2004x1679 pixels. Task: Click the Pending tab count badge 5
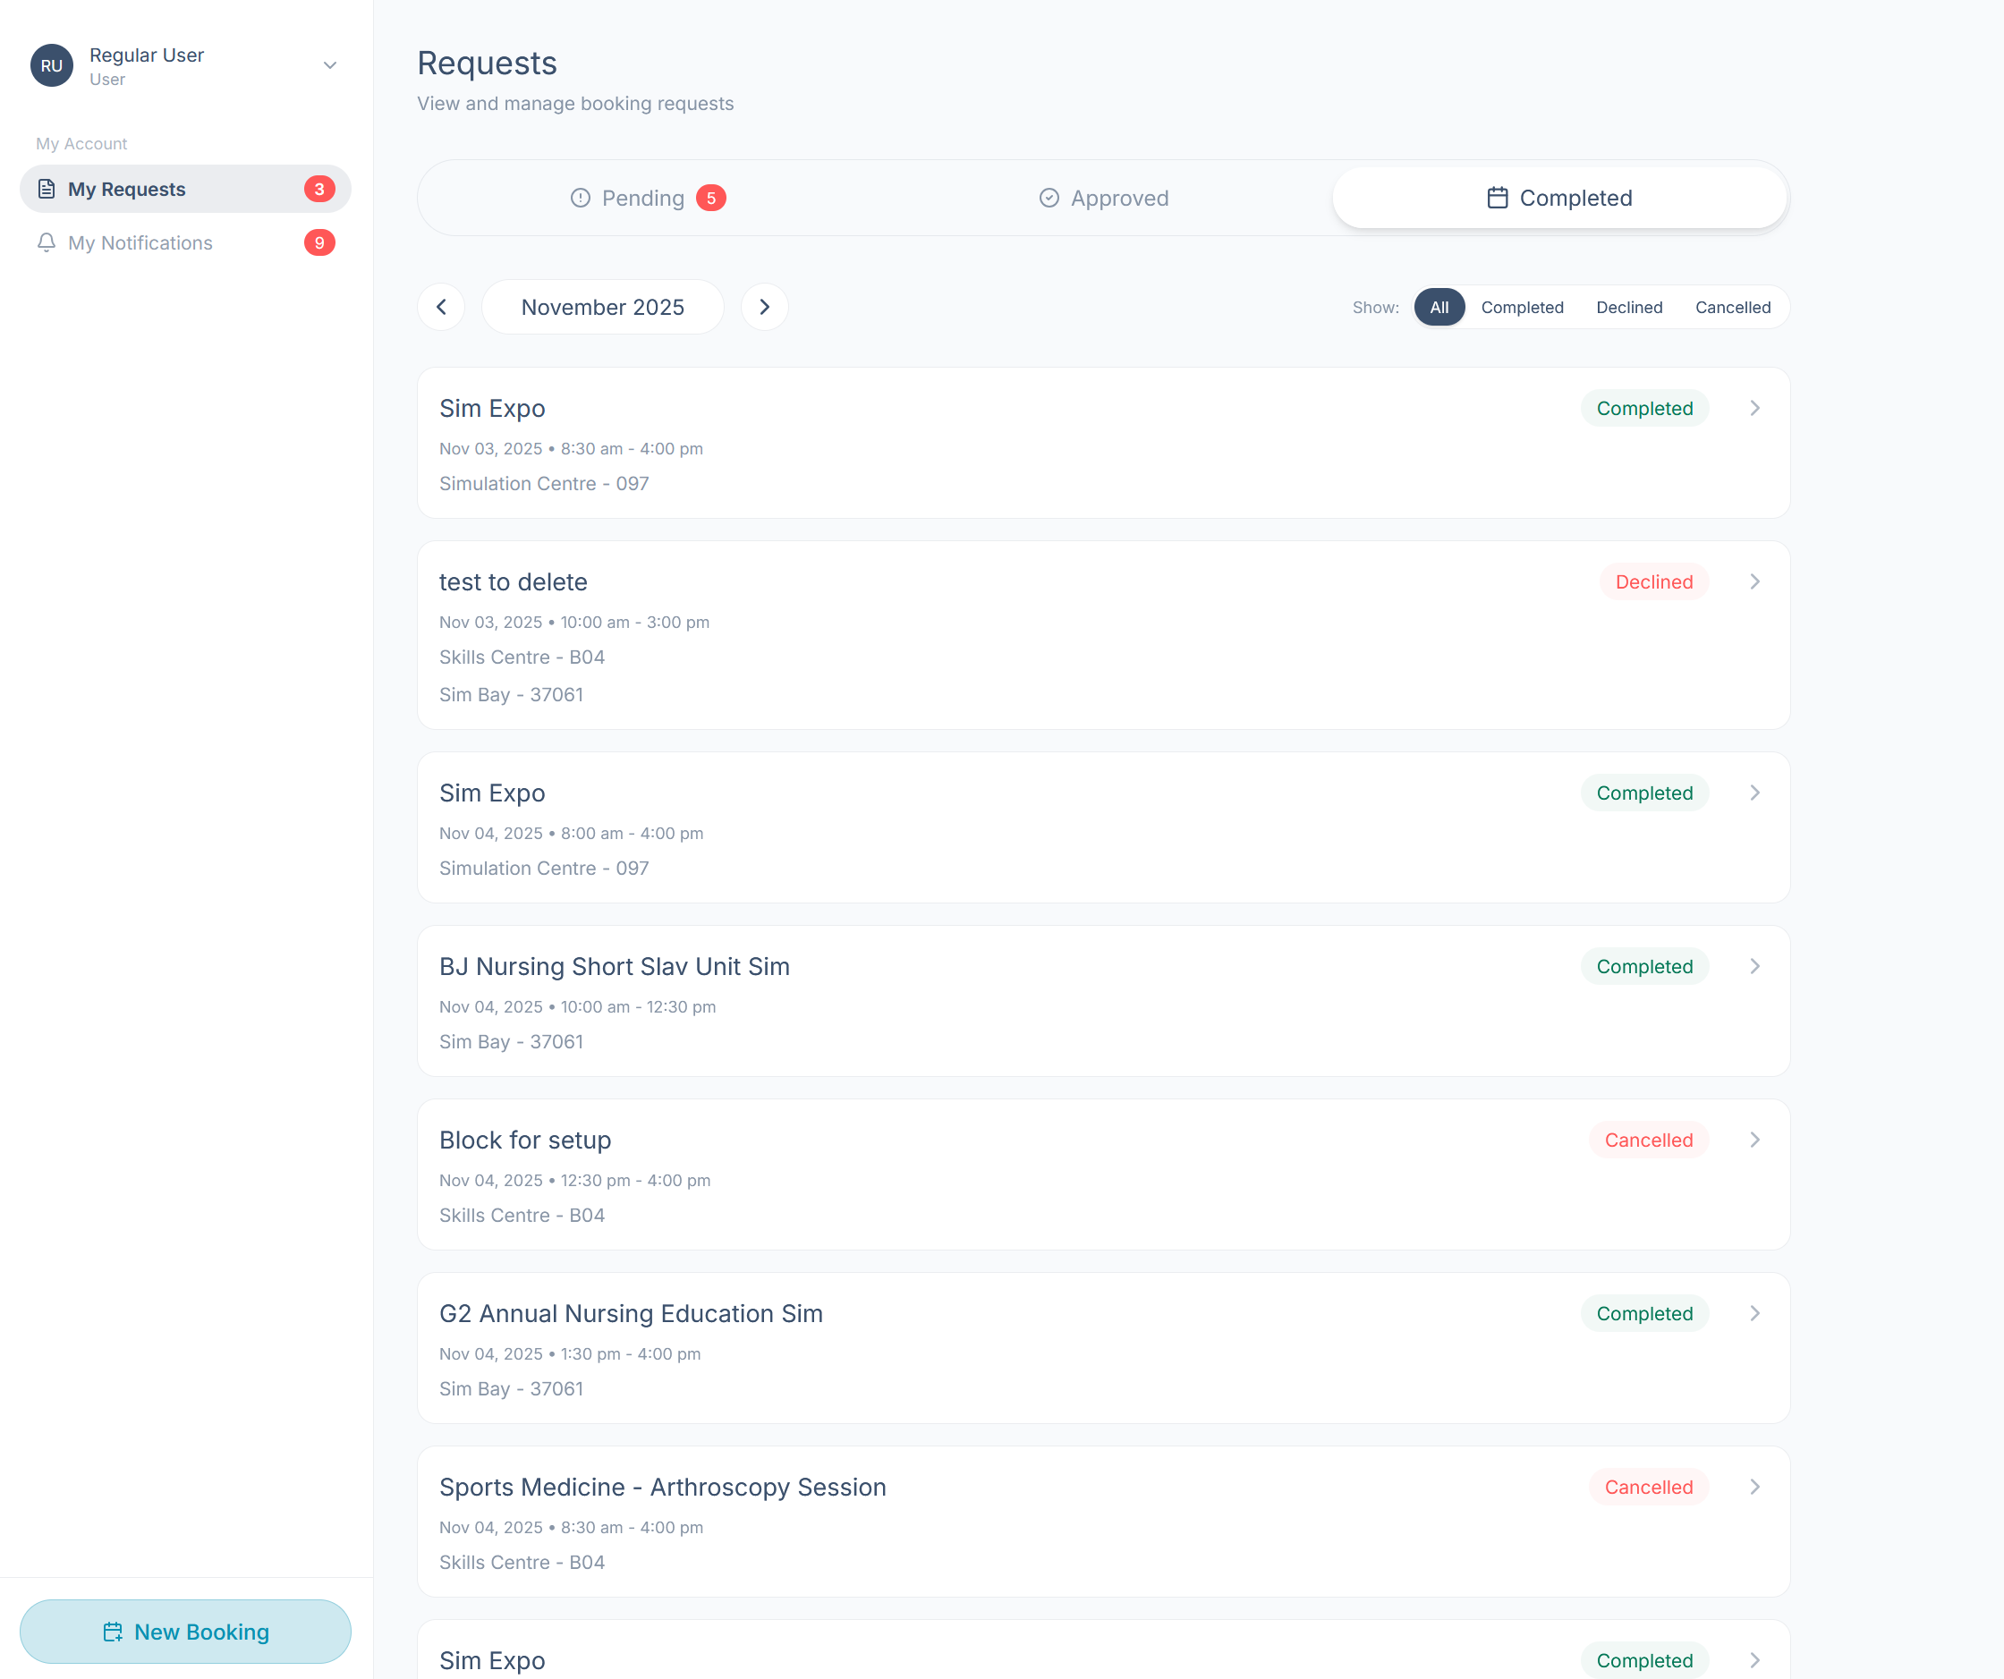[711, 198]
